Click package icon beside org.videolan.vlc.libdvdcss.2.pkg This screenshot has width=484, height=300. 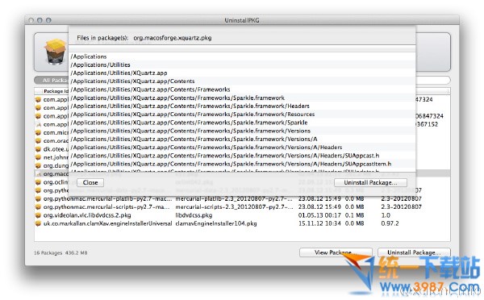[x=38, y=215]
